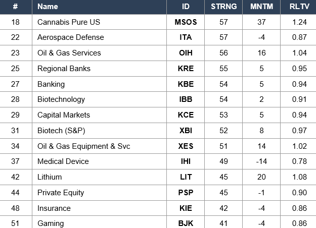Screen dimensions: 316x228
Task: Select the OIH ticker ID
Action: (186, 53)
